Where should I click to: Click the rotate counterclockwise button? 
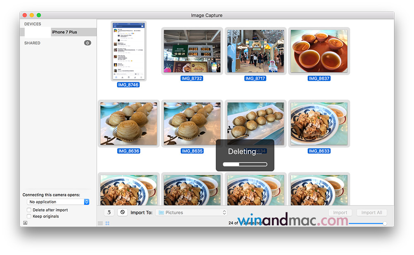(x=109, y=212)
